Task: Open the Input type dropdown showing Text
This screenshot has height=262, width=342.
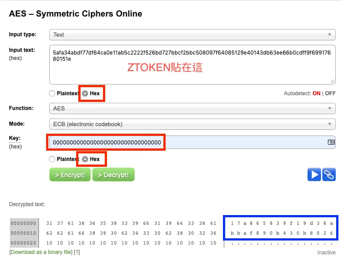Action: 192,34
